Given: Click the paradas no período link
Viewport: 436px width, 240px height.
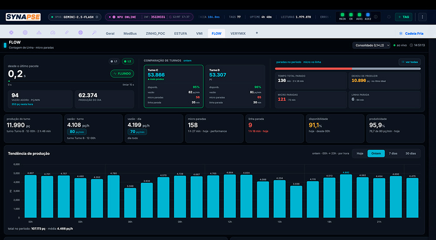Looking at the screenshot, I should pyautogui.click(x=289, y=62).
